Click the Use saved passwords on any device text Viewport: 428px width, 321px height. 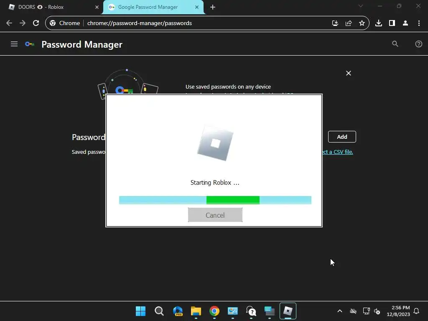point(228,87)
